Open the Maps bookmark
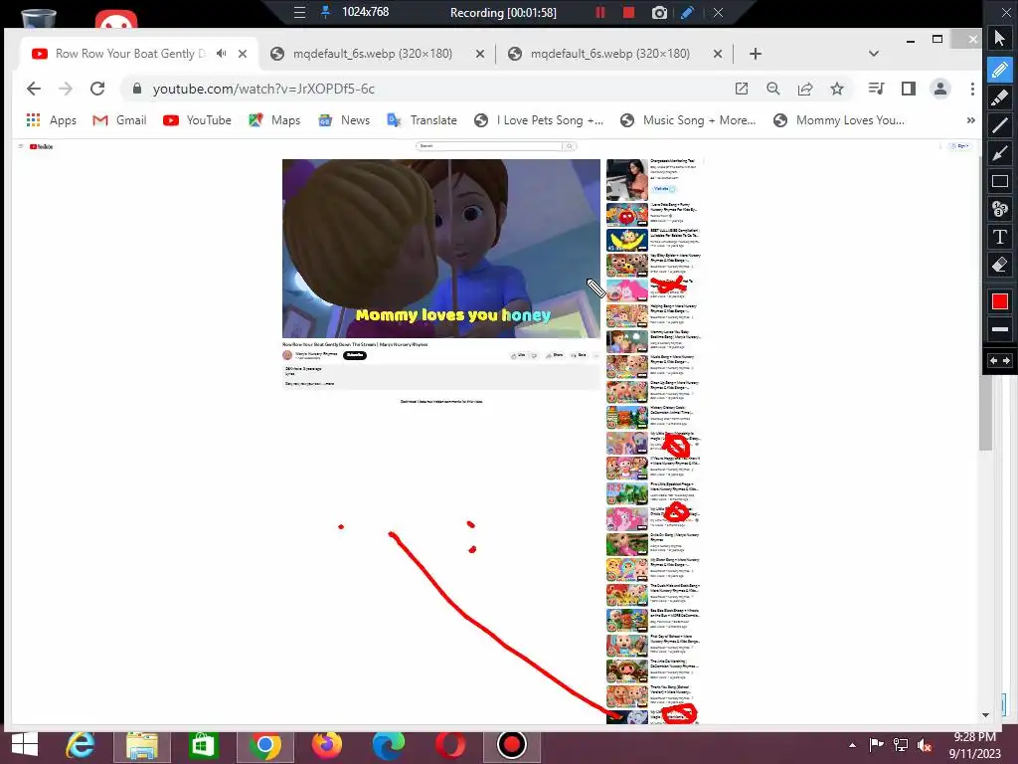 click(x=274, y=120)
